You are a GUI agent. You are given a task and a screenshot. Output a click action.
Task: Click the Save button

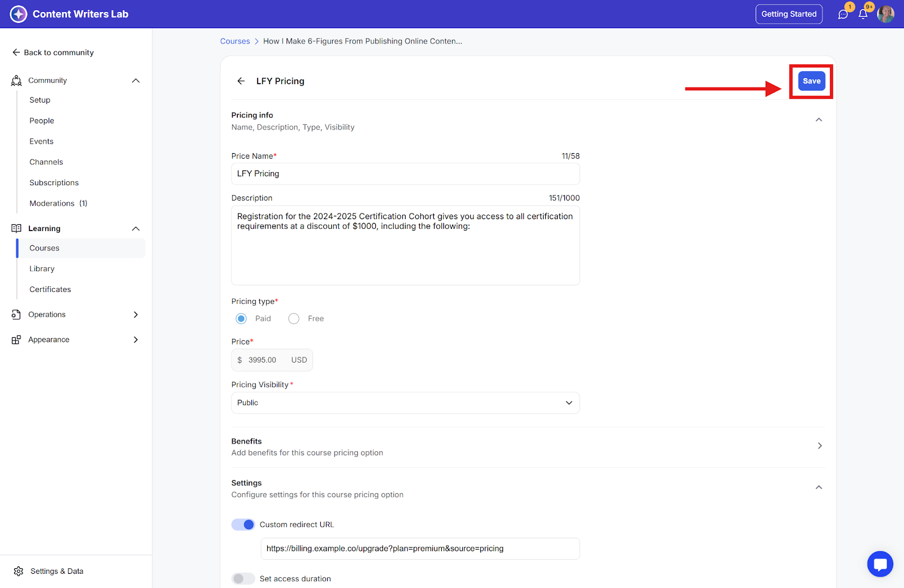[x=811, y=81]
